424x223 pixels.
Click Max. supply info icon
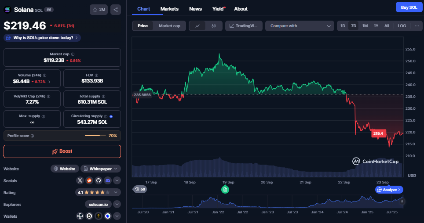43,116
